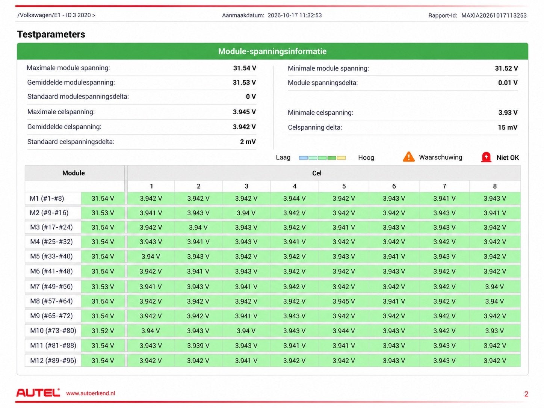Click the Module-spanningsinformatie green header bar
Viewport: 544px width, 408px height.
tap(272, 51)
